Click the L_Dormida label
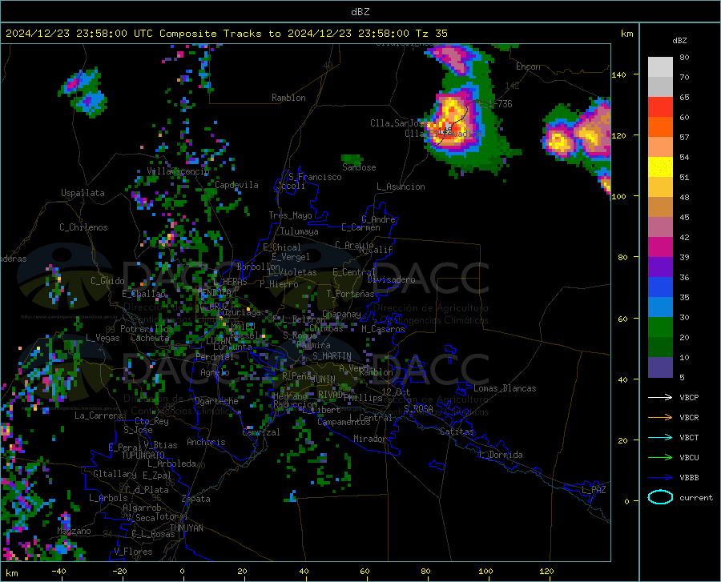 501,455
